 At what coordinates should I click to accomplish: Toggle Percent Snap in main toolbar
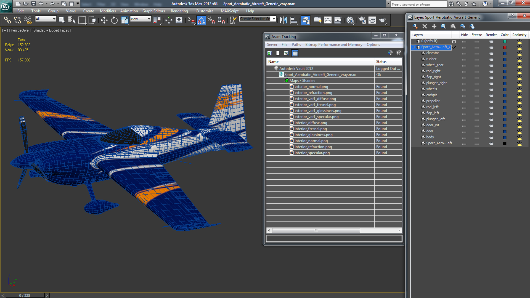[211, 20]
